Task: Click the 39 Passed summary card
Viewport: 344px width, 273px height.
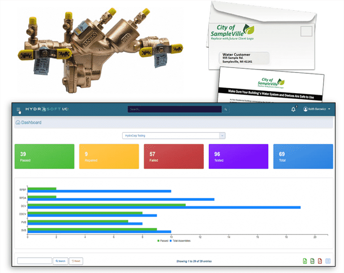Action: click(x=44, y=156)
